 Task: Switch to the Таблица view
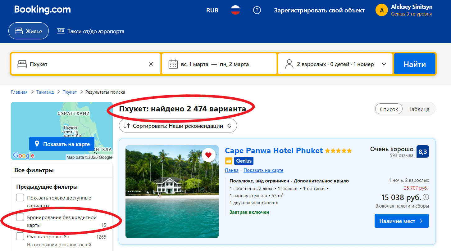419,109
